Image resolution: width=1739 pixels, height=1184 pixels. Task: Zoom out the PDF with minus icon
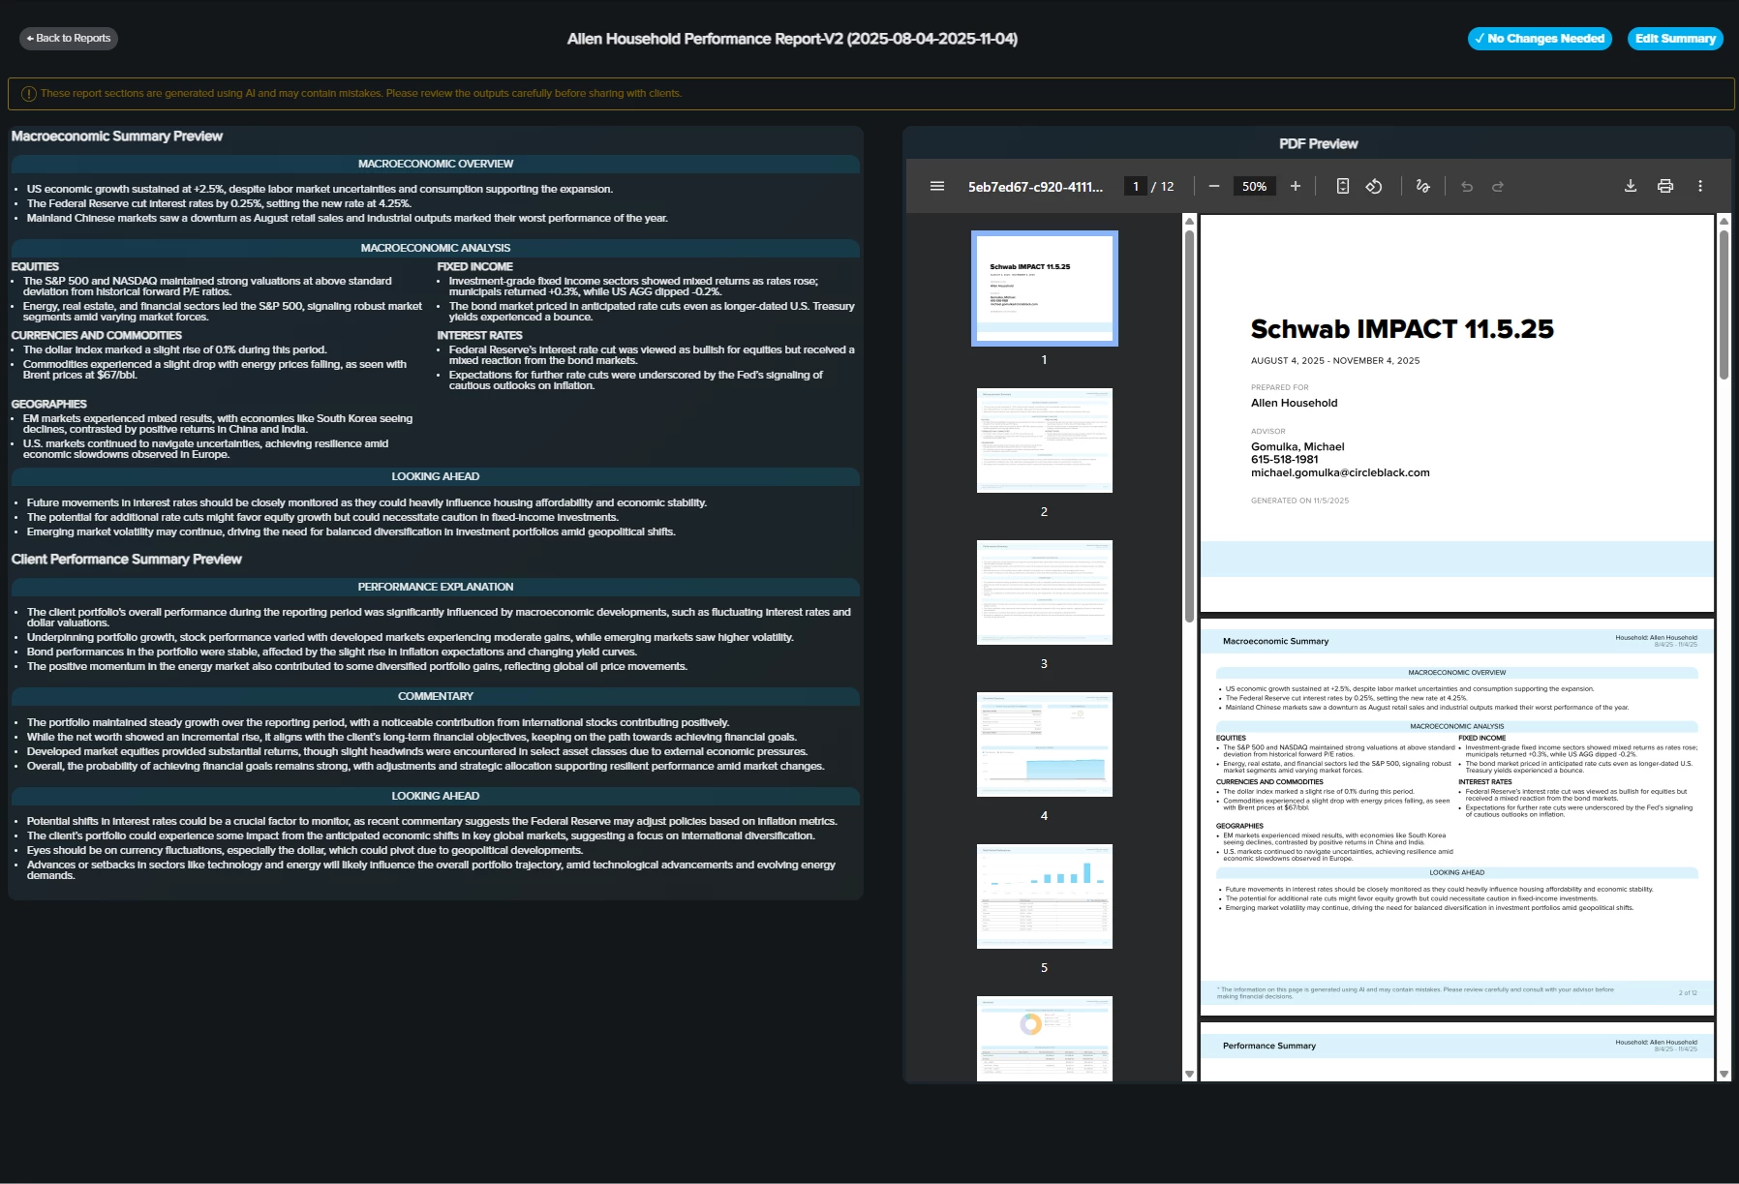(x=1214, y=186)
